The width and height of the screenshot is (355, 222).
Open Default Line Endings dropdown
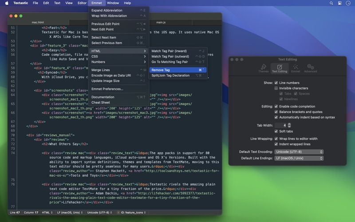click(x=299, y=158)
